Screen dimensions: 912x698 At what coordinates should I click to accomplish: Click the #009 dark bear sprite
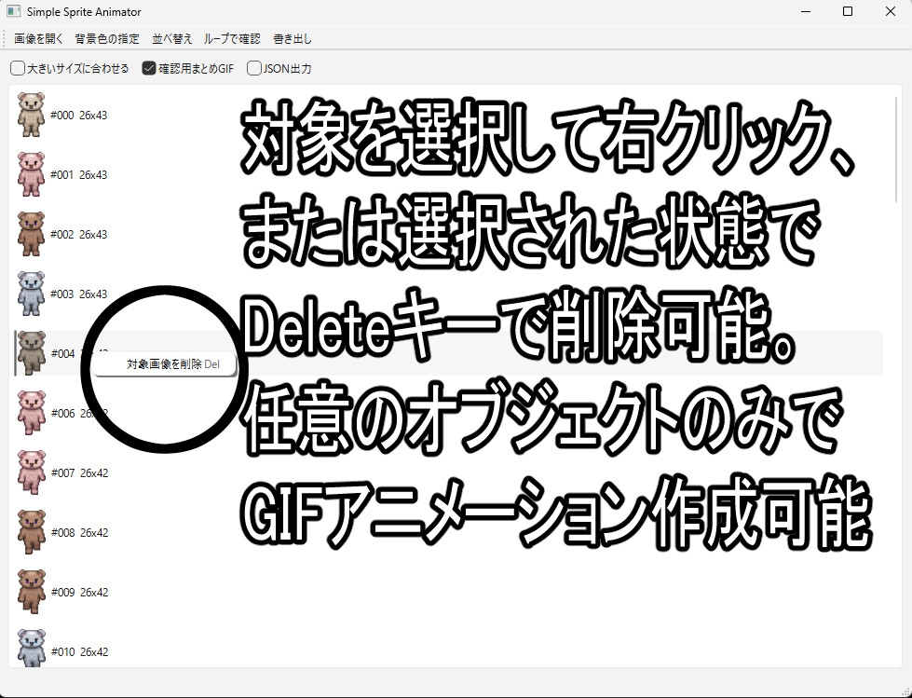coord(30,592)
